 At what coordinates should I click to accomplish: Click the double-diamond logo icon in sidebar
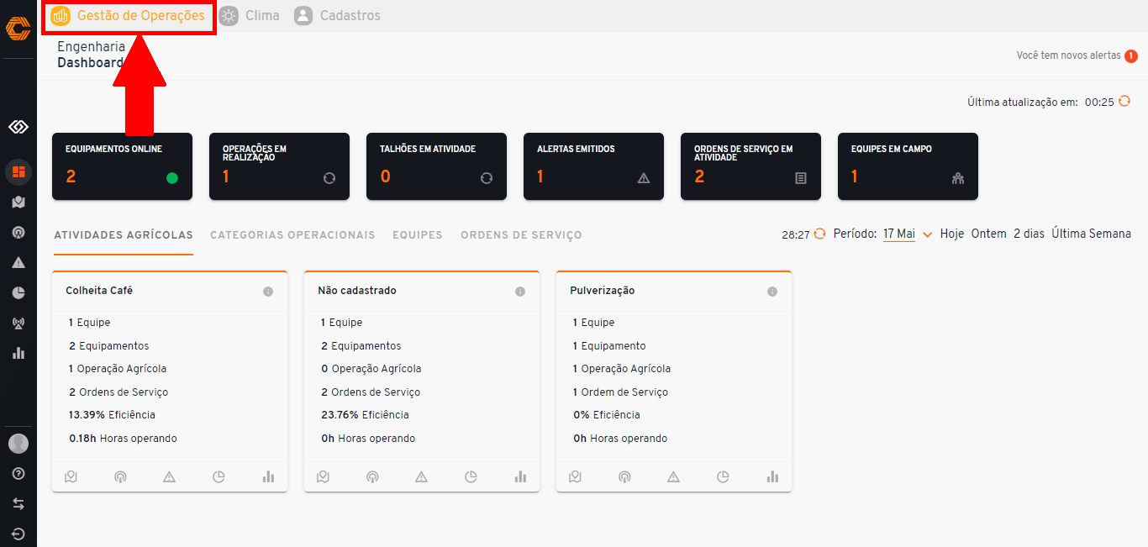point(18,127)
